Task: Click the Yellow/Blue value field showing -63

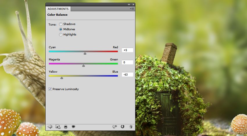Action: tap(128, 74)
